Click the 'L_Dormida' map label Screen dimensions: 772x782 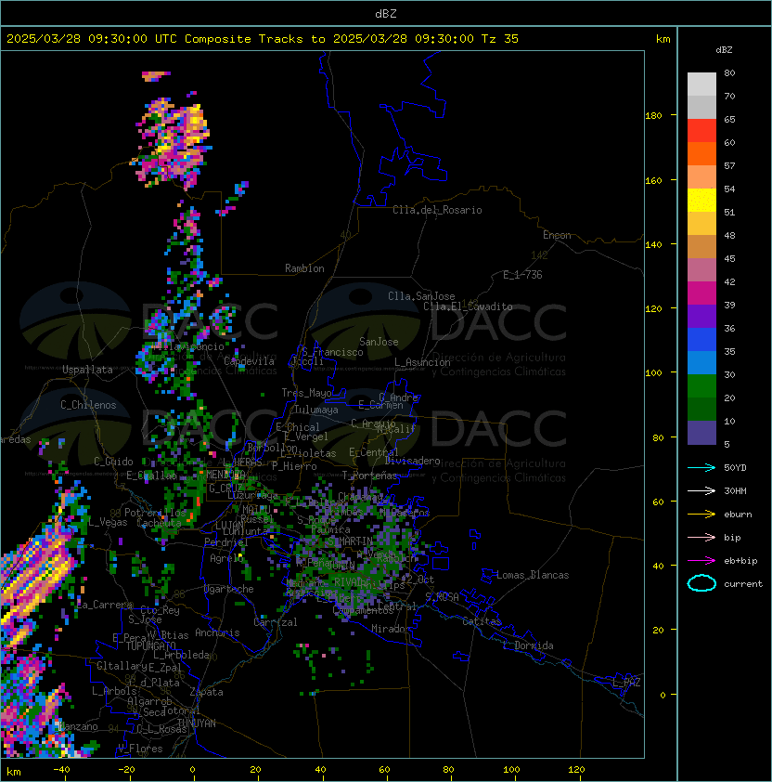[x=528, y=645]
